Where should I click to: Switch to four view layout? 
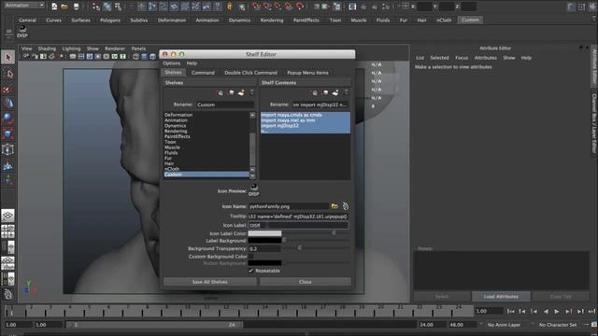point(8,231)
